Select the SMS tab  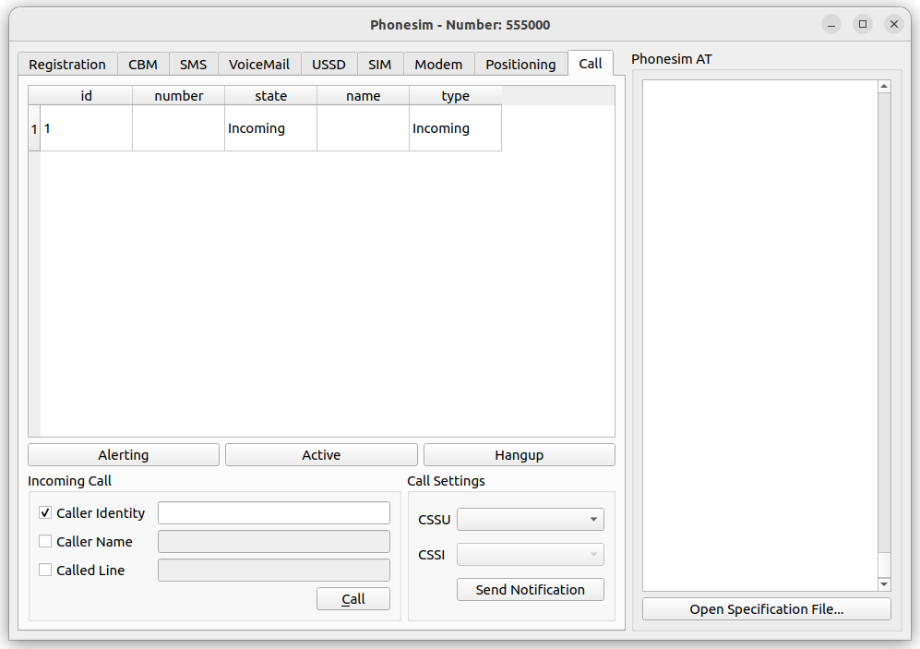(x=193, y=64)
